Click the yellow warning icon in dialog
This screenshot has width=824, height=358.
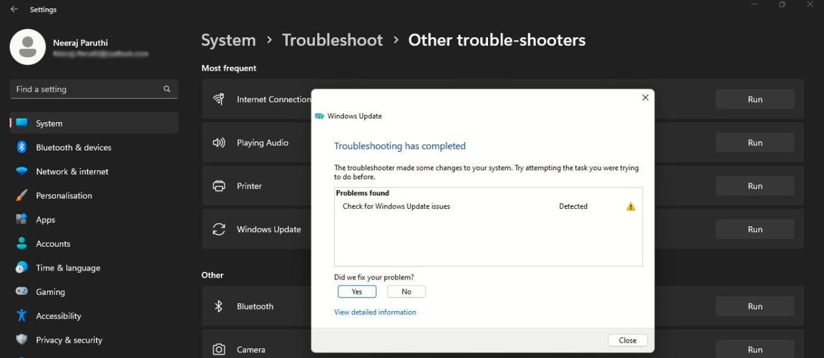point(631,207)
